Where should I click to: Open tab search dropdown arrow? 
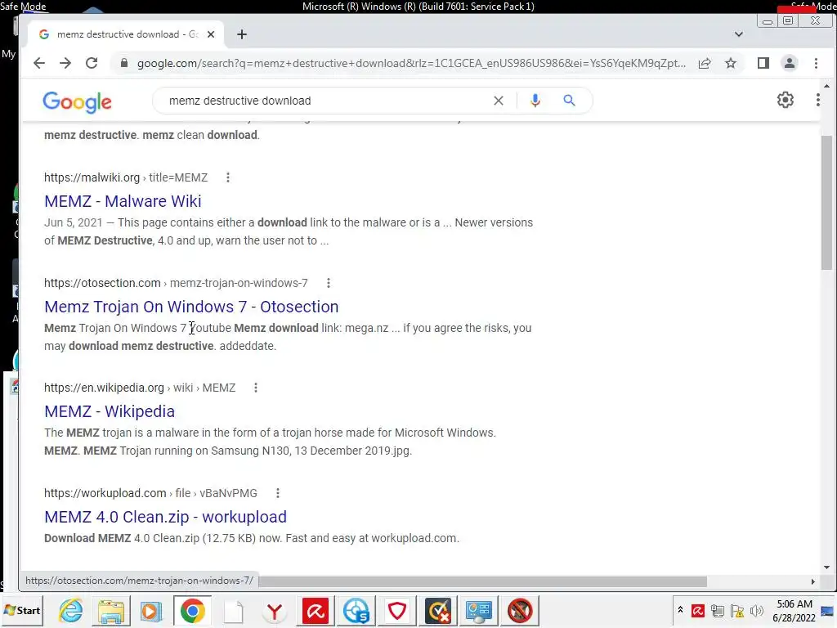739,34
